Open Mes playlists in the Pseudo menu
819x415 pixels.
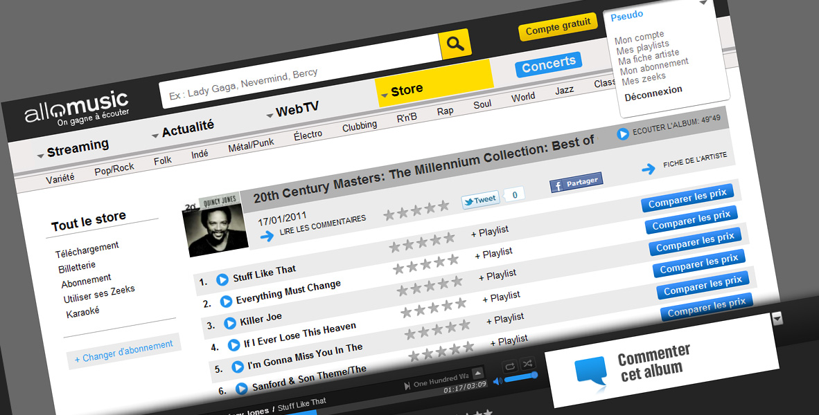click(642, 47)
